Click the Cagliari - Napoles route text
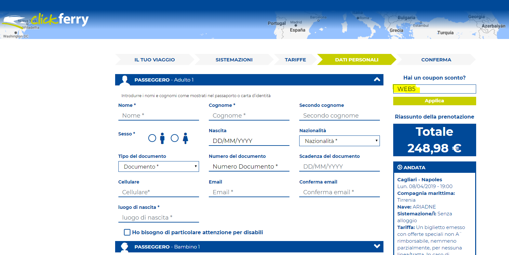This screenshot has height=255, width=509. tap(420, 180)
